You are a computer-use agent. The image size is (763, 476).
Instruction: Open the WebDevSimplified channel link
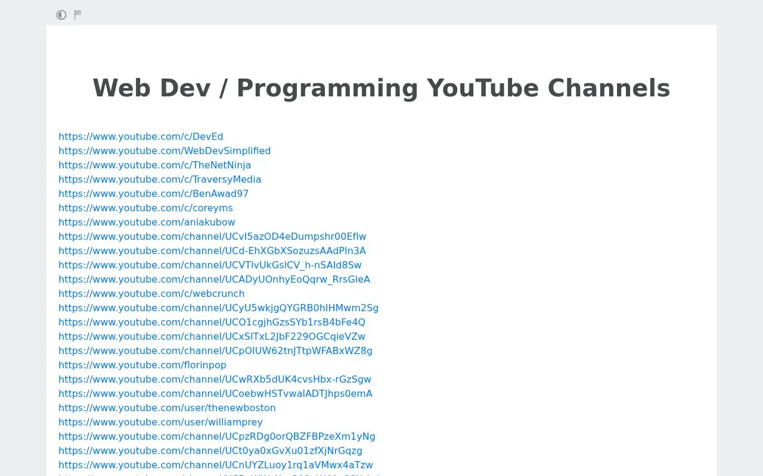point(165,151)
